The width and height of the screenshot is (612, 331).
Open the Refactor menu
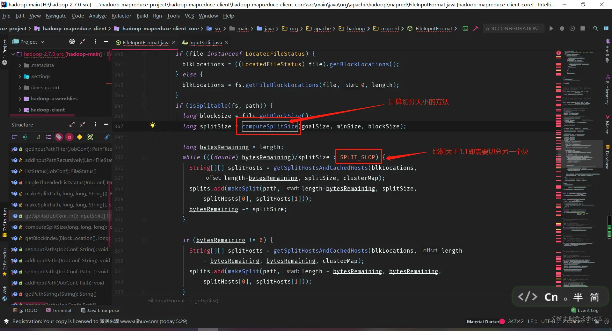coord(121,16)
